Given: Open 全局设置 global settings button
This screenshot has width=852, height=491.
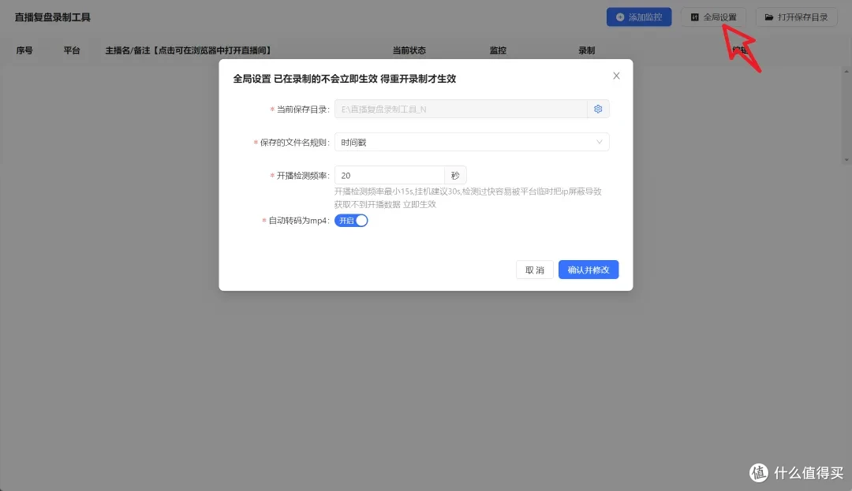Looking at the screenshot, I should point(713,17).
